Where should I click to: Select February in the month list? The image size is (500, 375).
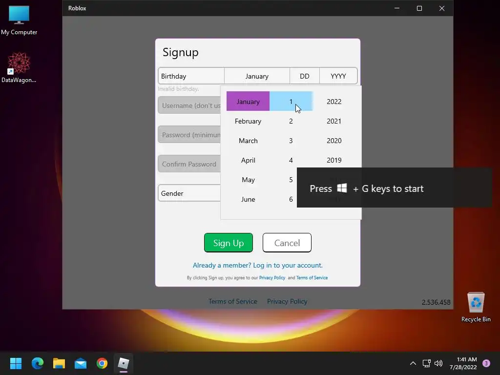[x=248, y=121]
